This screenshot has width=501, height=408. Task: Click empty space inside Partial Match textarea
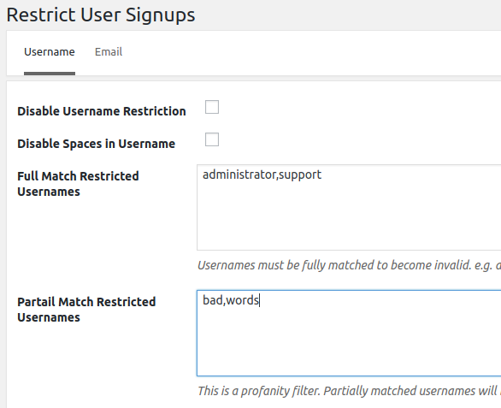[349, 346]
